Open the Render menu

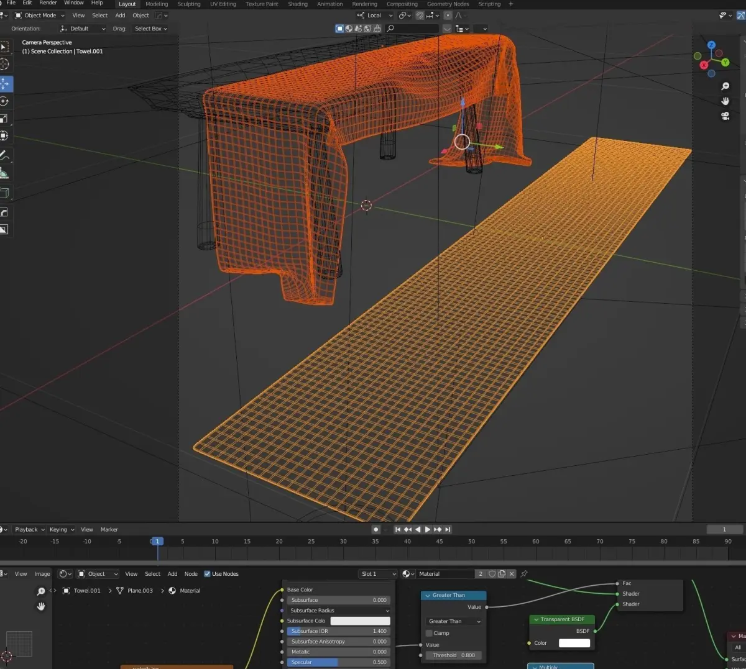click(48, 3)
